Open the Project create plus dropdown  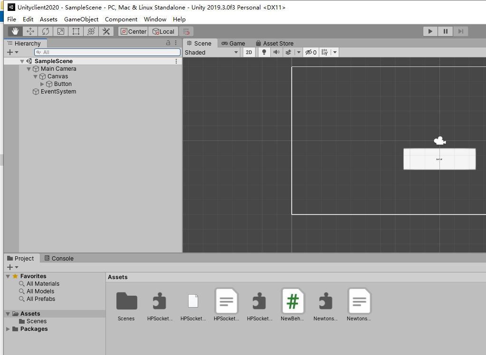pyautogui.click(x=12, y=267)
